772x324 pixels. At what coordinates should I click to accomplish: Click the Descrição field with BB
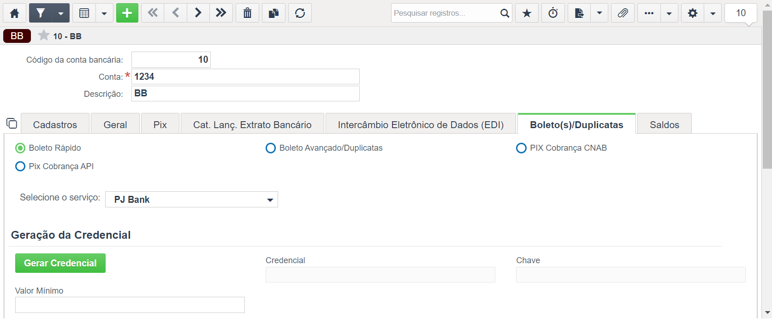[245, 94]
